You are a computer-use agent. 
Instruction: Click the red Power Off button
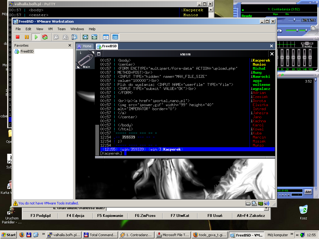18,37
